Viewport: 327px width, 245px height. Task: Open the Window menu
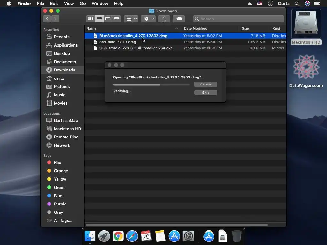click(100, 4)
